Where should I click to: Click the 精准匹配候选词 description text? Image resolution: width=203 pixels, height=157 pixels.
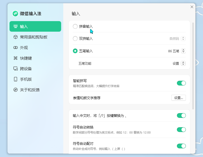96,86
